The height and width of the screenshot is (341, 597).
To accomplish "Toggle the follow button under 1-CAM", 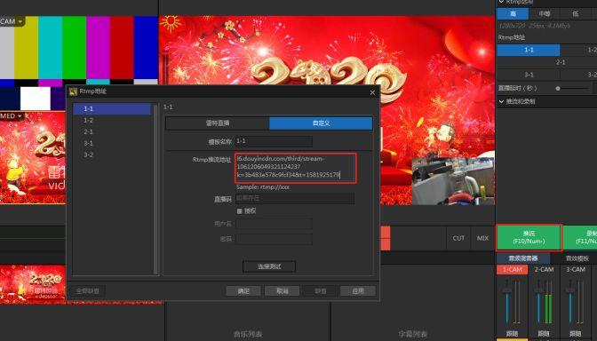I will [512, 334].
